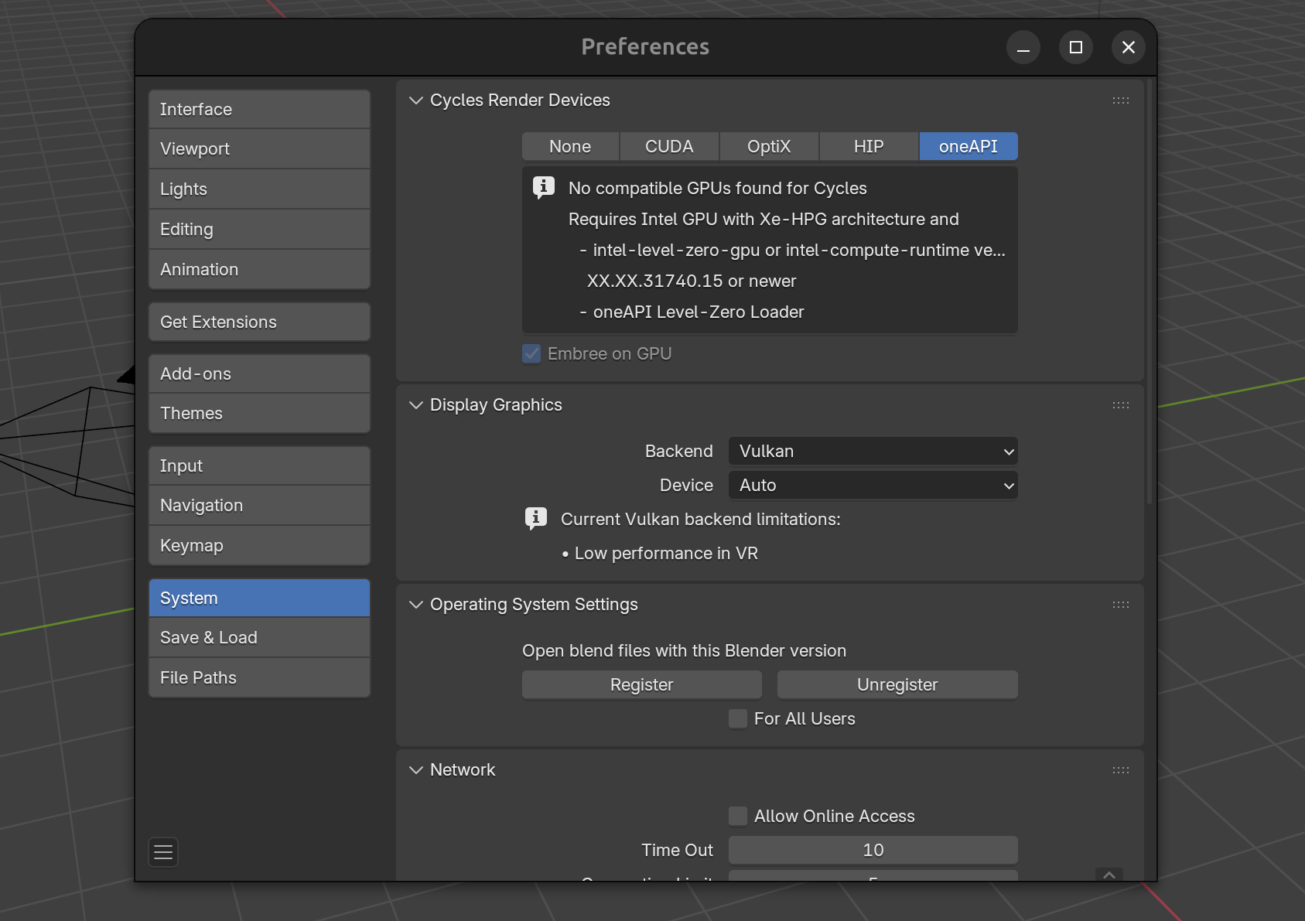
Task: Collapse the Cycles Render Devices panel
Action: point(416,101)
